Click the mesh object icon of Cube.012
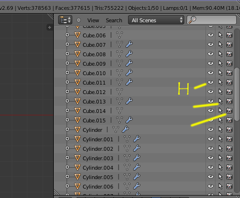The image size is (240, 198). (x=77, y=92)
